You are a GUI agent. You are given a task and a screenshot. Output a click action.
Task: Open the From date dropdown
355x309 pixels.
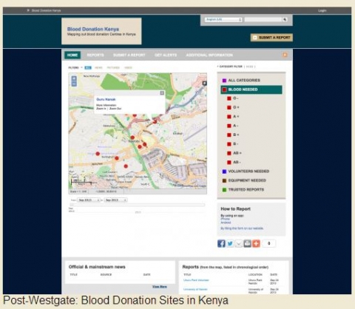tap(89, 200)
